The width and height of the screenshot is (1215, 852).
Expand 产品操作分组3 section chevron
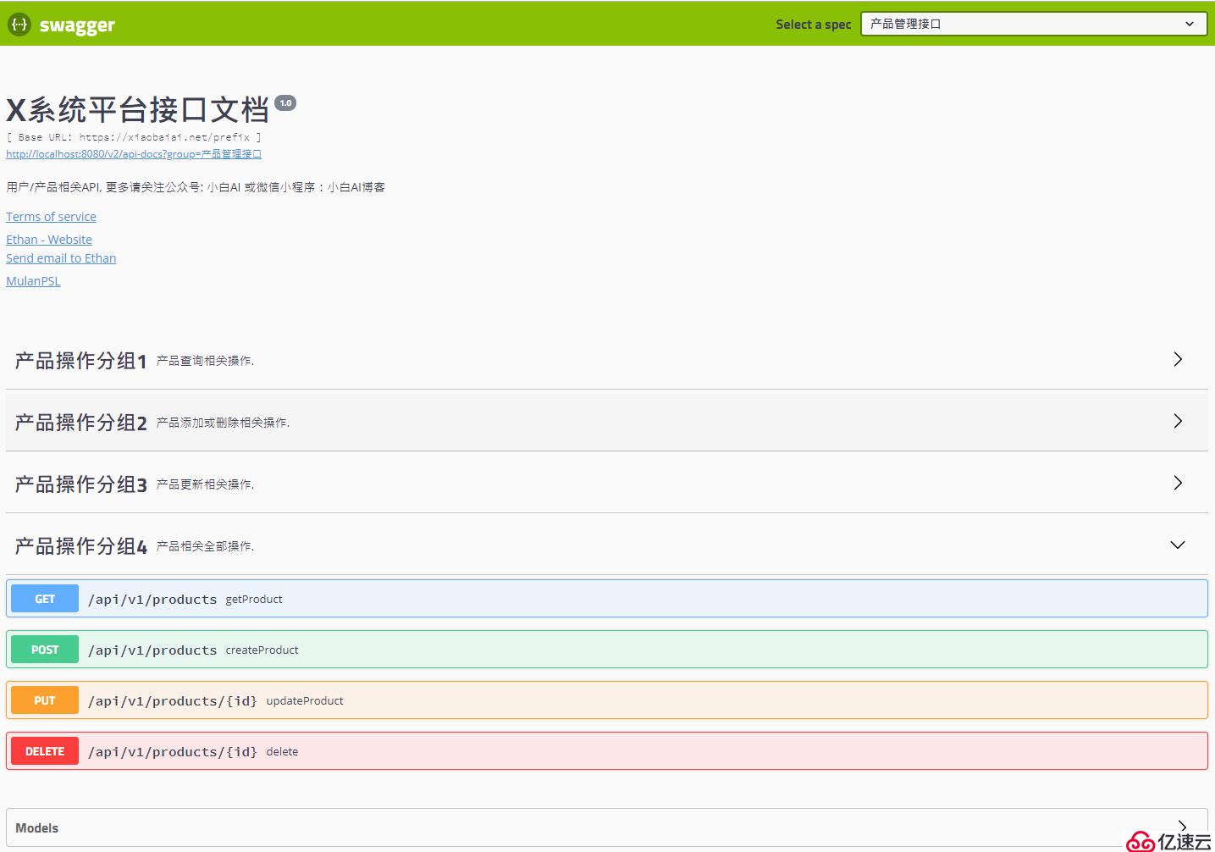pos(1178,483)
